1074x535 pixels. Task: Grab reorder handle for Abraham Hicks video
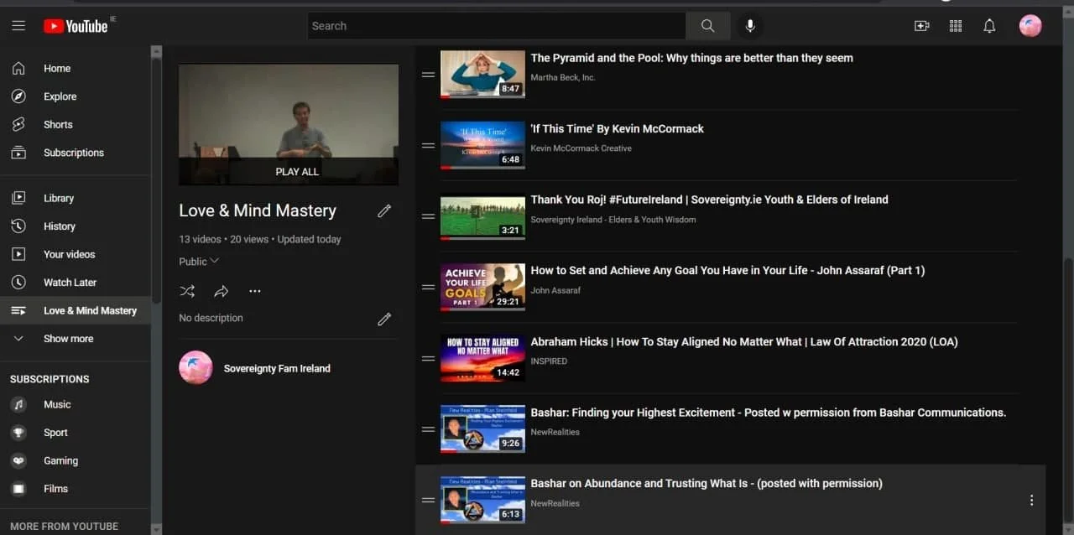tap(428, 358)
